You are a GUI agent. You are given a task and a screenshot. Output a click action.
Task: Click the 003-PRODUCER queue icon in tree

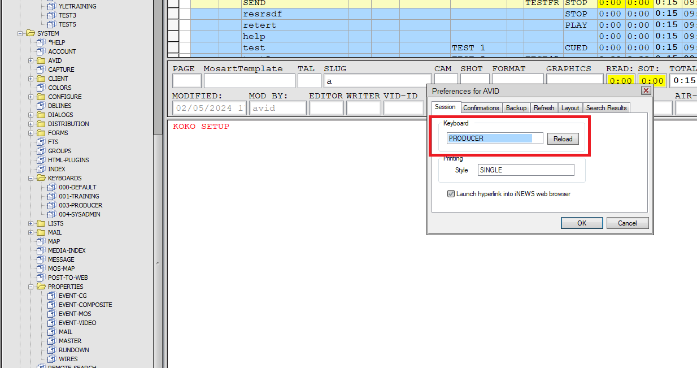pos(52,205)
